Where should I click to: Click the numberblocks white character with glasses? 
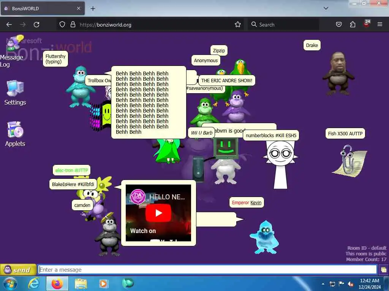tap(281, 164)
